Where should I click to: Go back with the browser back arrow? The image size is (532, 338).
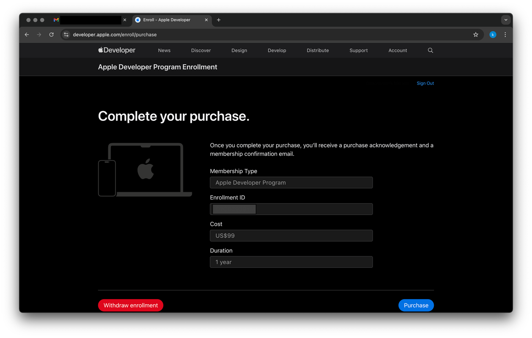pyautogui.click(x=27, y=35)
